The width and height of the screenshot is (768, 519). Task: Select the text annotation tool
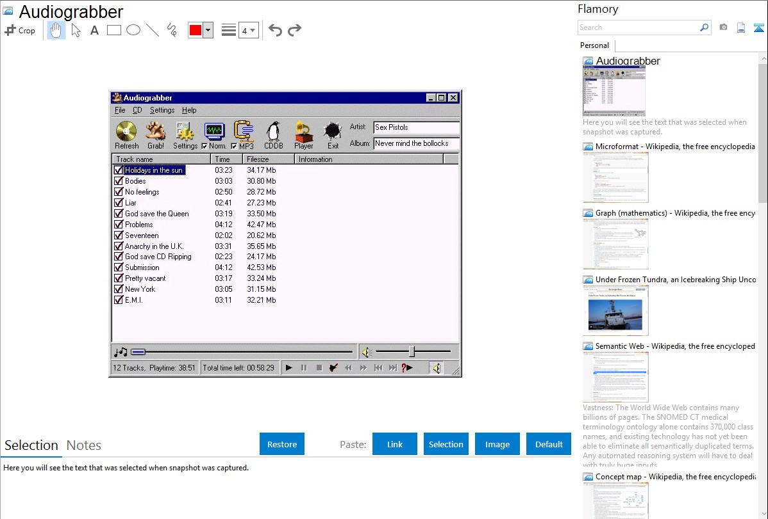click(94, 30)
